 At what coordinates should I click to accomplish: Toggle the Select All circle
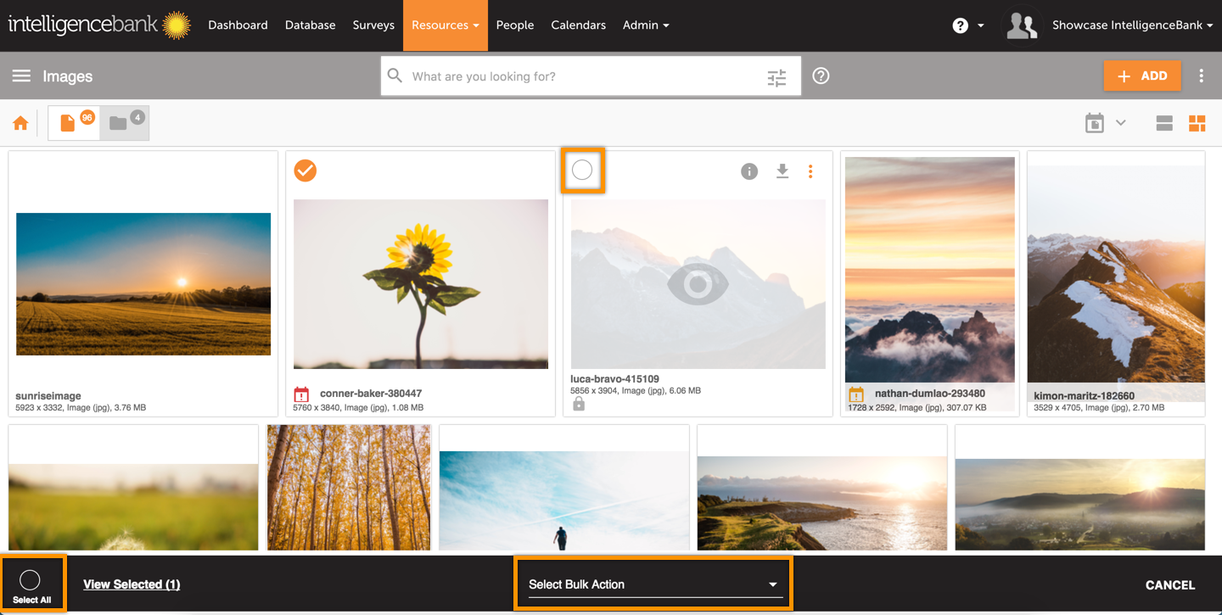coord(30,580)
